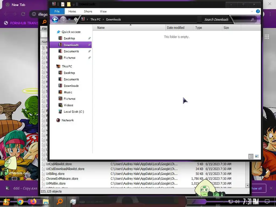The image size is (276, 207).
Task: Open Firefox from the taskbar
Action: click(33, 202)
